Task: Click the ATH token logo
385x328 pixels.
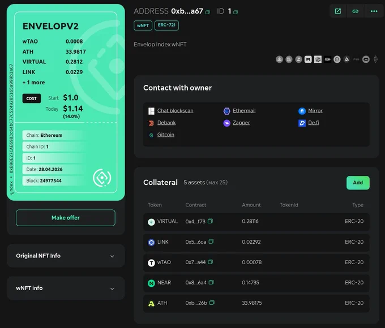Action: point(151,304)
